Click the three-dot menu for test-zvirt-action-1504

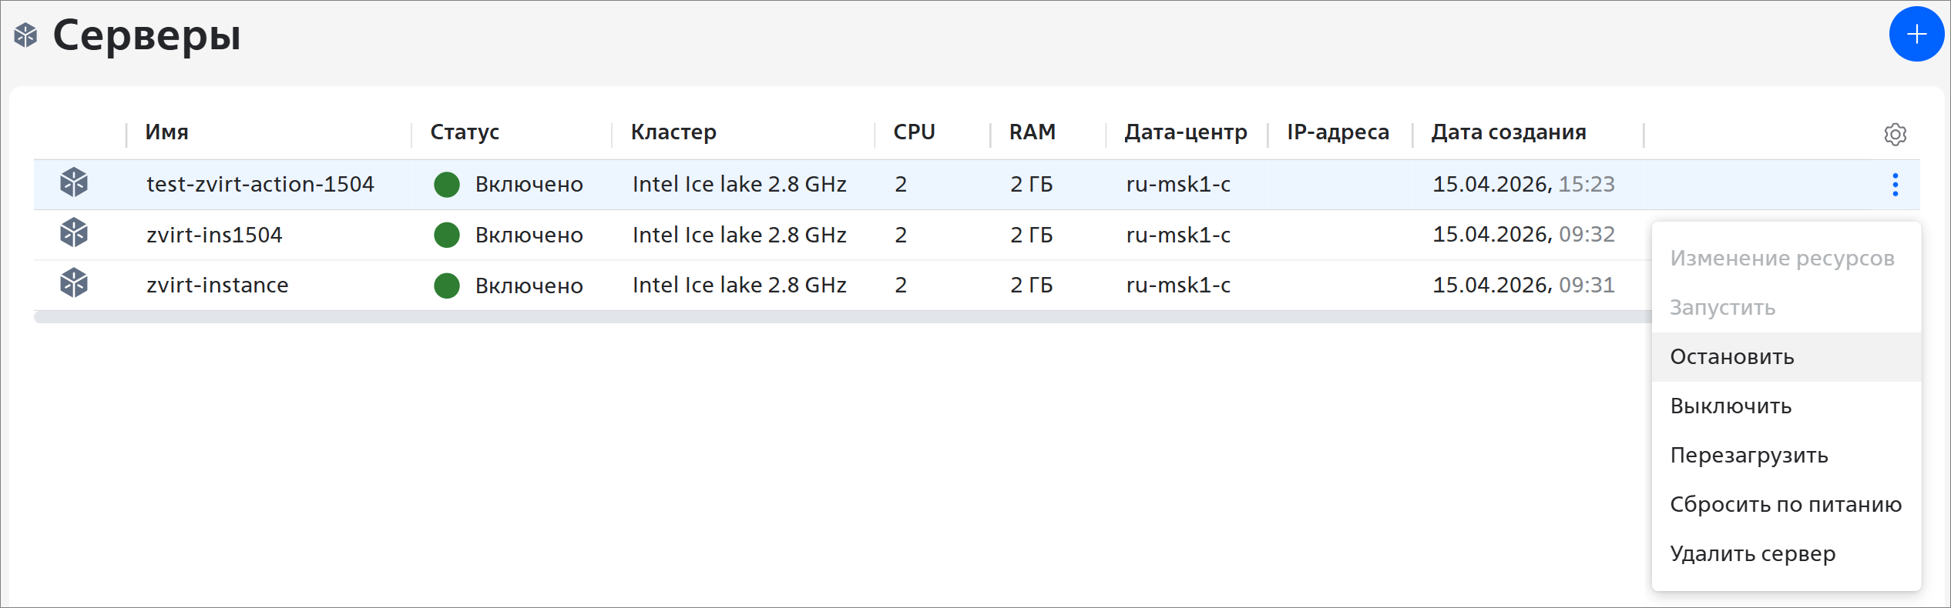point(1895,185)
